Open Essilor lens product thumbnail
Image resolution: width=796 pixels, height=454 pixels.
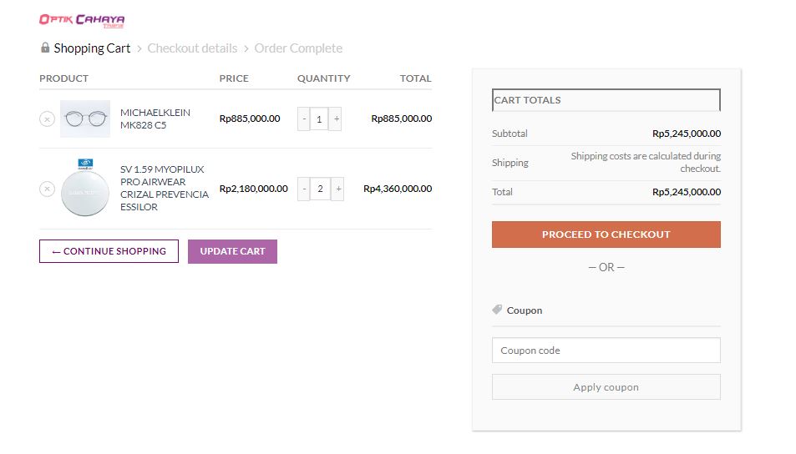(x=85, y=188)
